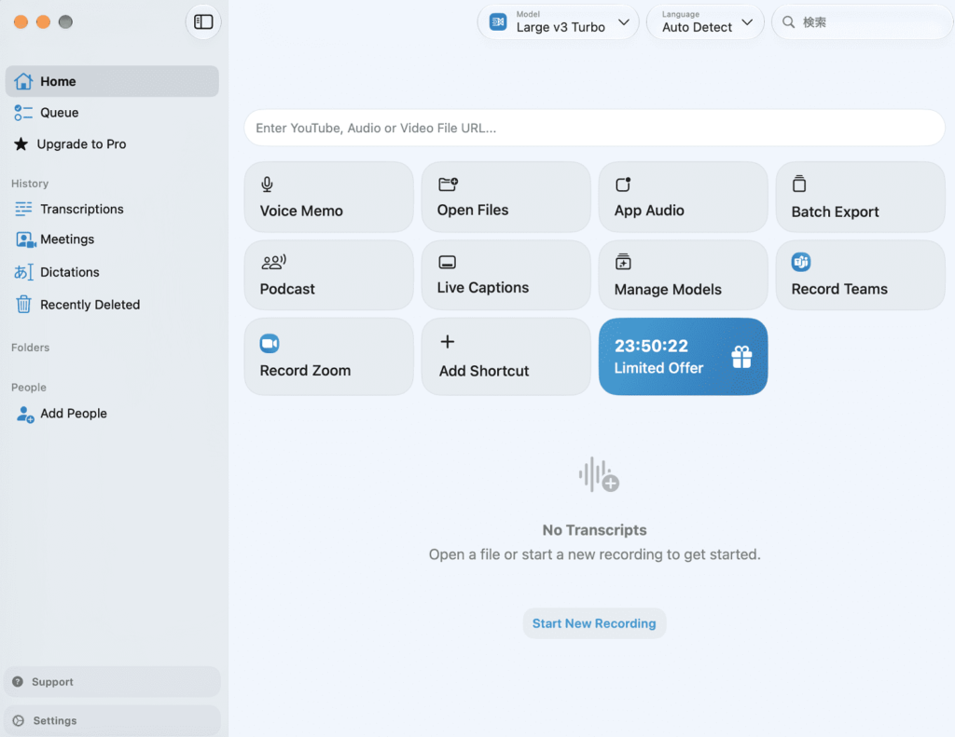955x737 pixels.
Task: Click the Language chevron arrow
Action: click(x=747, y=22)
